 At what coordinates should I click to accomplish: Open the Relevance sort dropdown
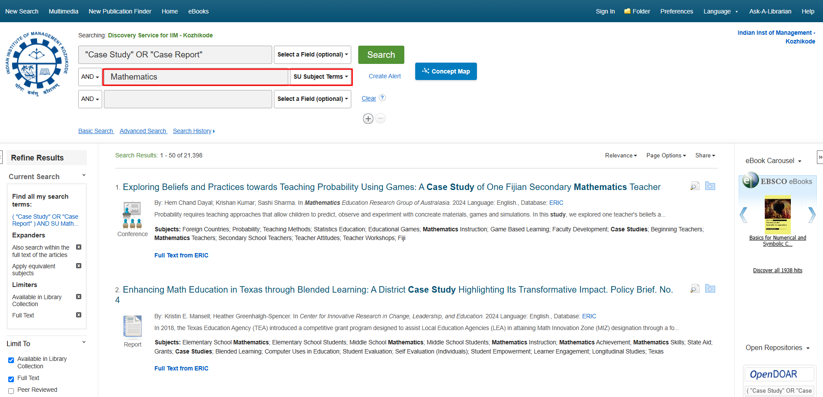click(620, 156)
